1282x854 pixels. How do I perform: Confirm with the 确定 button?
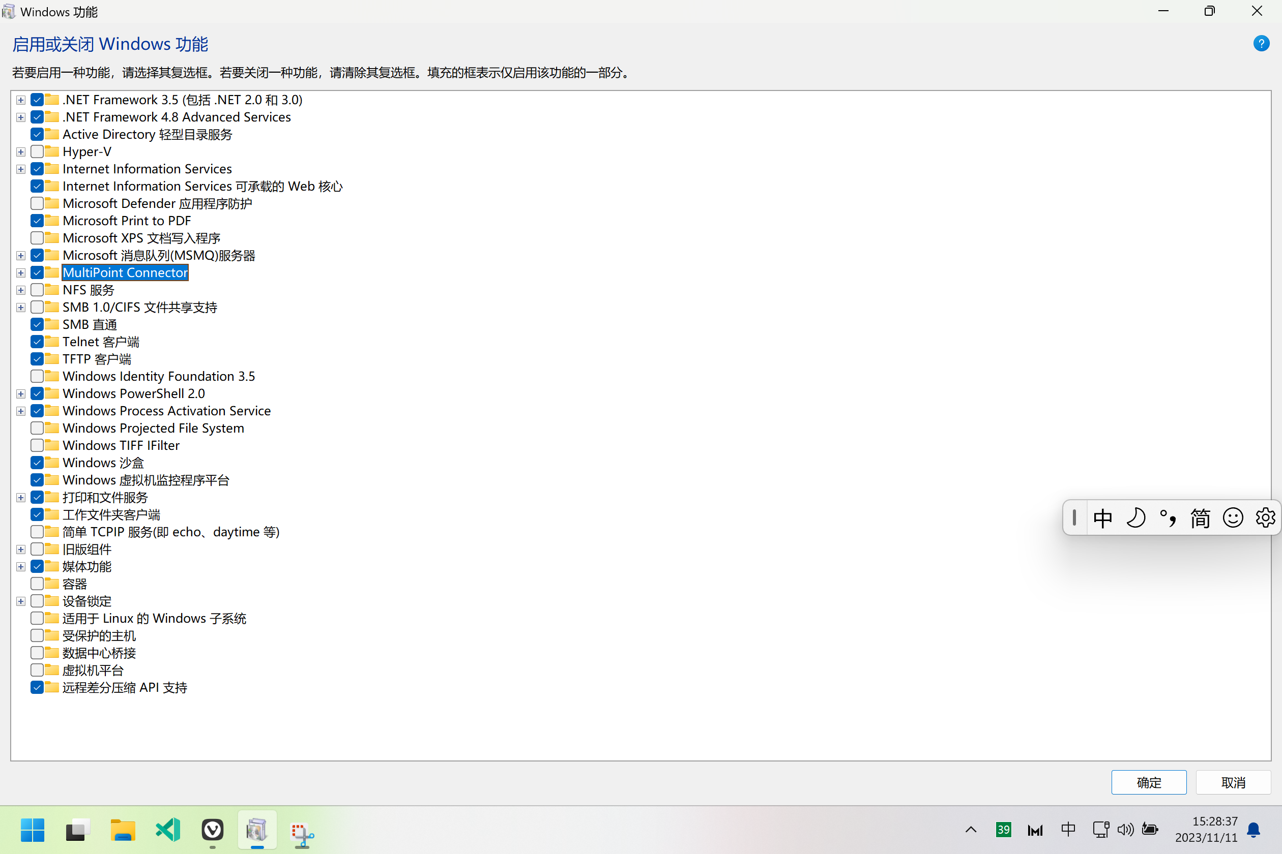coord(1149,783)
